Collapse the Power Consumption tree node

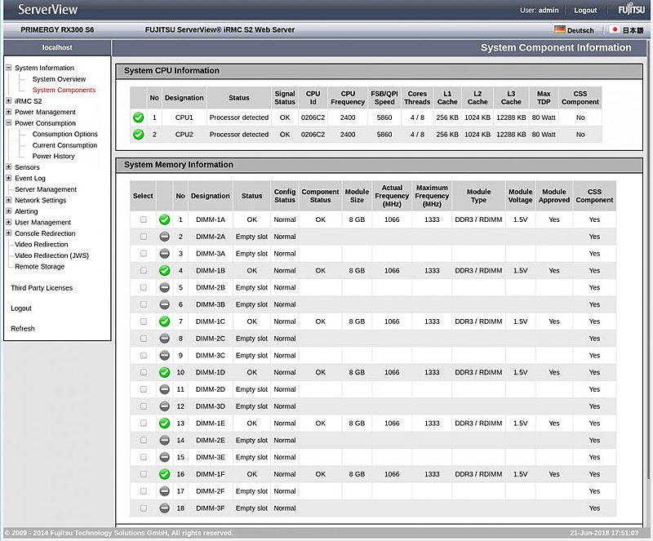pos(8,123)
